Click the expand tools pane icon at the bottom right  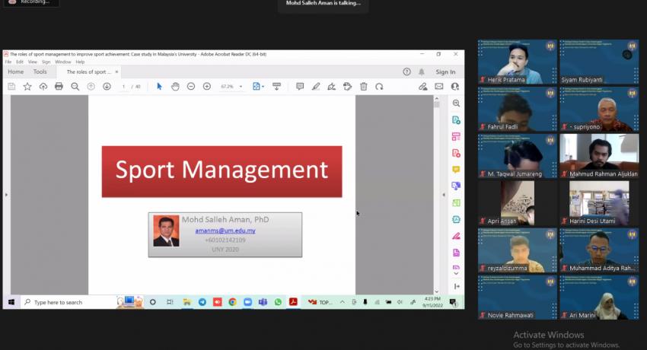[x=457, y=286]
